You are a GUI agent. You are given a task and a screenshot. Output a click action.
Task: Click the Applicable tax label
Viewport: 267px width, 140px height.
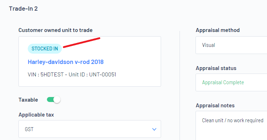click(36, 115)
